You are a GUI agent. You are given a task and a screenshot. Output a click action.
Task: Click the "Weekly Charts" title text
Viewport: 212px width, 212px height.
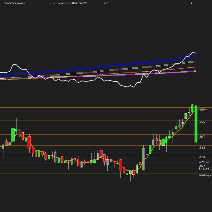point(14,3)
